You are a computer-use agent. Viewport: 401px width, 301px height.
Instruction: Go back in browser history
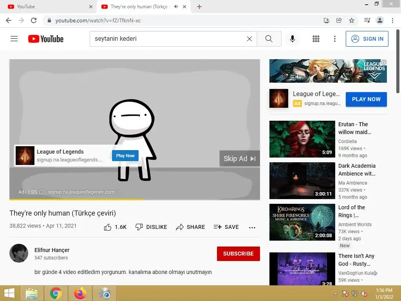9,20
